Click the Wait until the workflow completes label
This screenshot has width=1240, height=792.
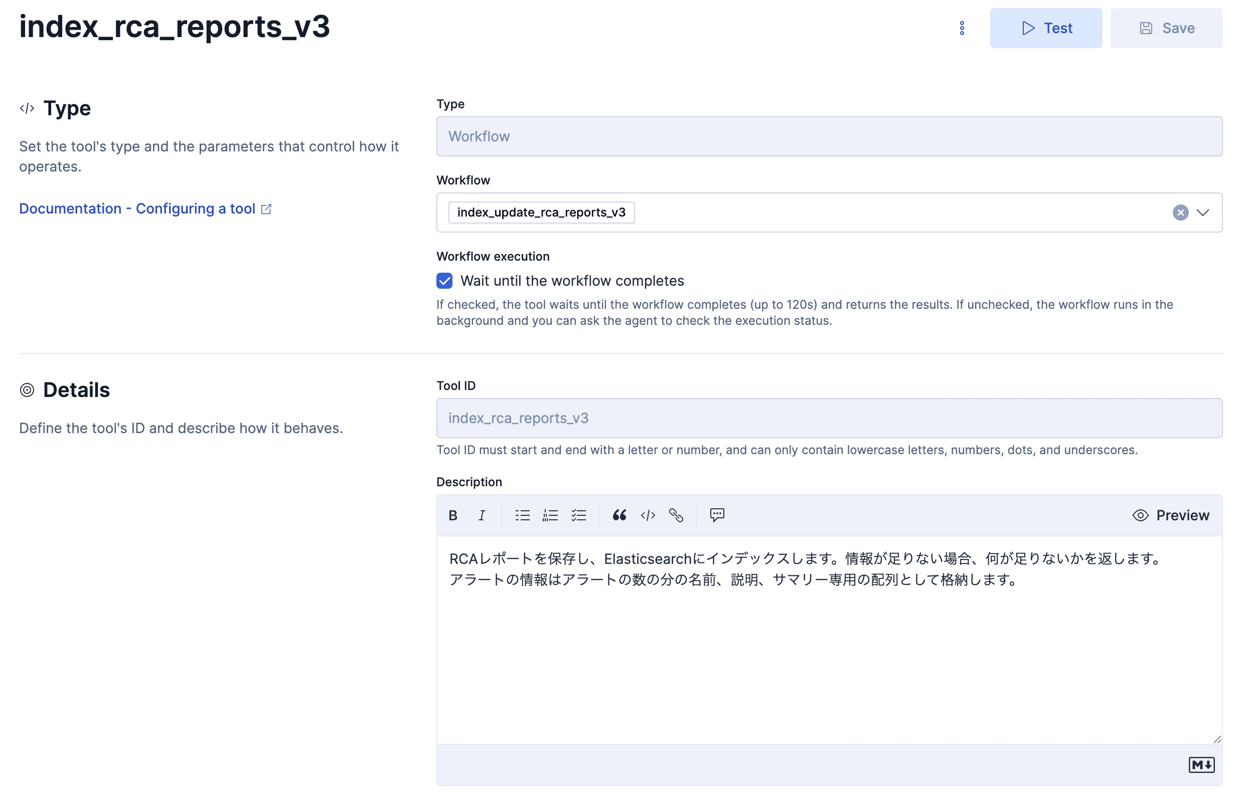[572, 281]
